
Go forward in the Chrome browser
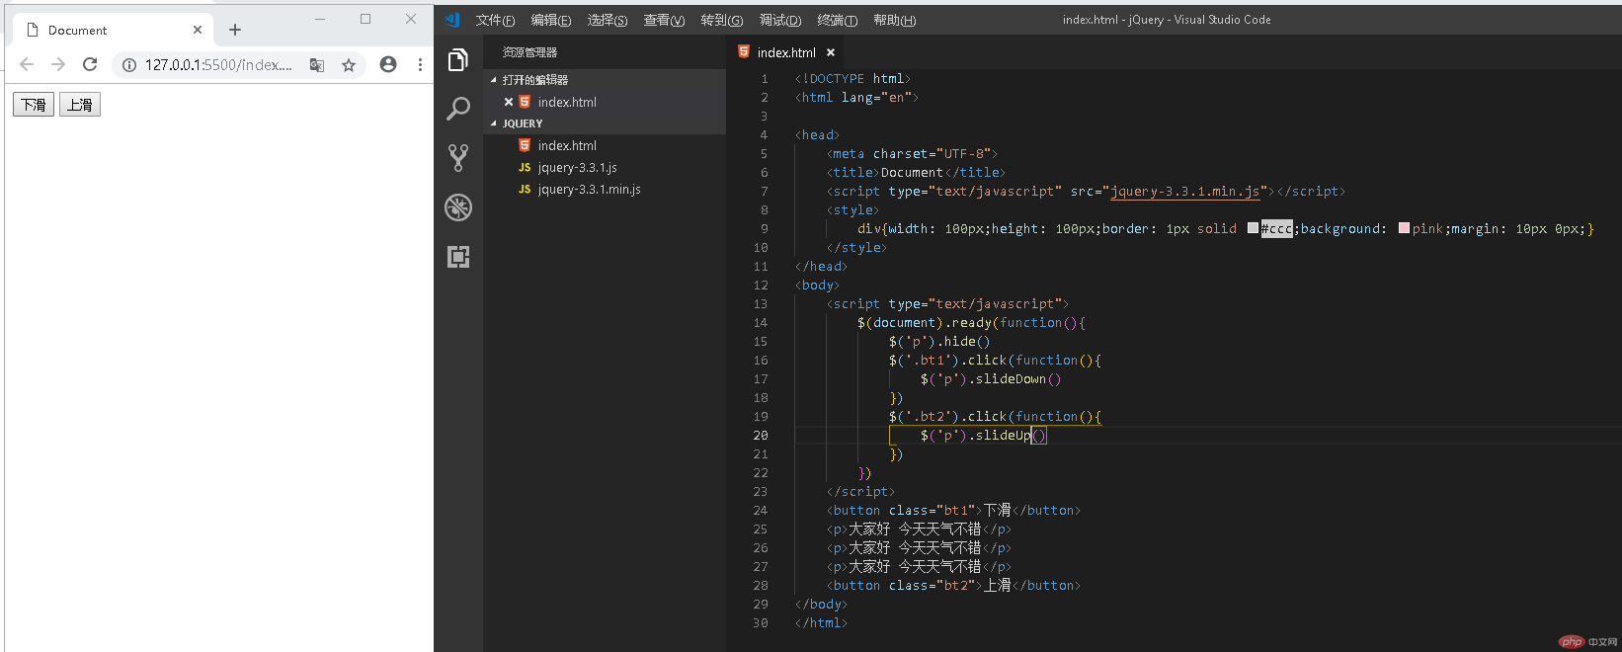coord(58,64)
